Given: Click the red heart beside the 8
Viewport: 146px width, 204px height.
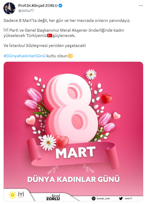Looking at the screenshot, I should coord(107,98).
